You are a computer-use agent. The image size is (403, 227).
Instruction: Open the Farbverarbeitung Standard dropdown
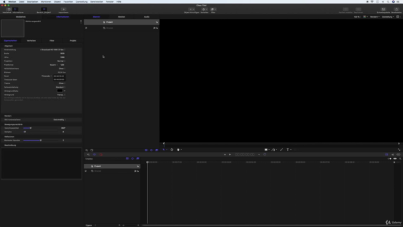[60, 87]
